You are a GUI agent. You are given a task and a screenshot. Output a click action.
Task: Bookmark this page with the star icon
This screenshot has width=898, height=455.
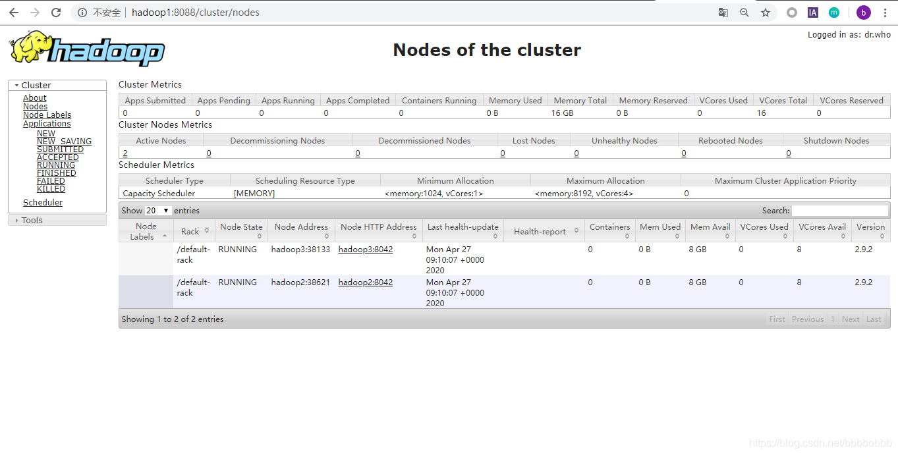(x=766, y=13)
